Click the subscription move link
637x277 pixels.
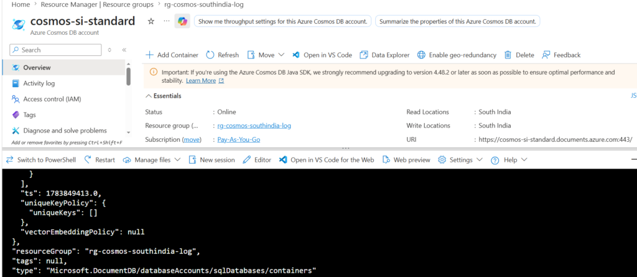coord(192,139)
